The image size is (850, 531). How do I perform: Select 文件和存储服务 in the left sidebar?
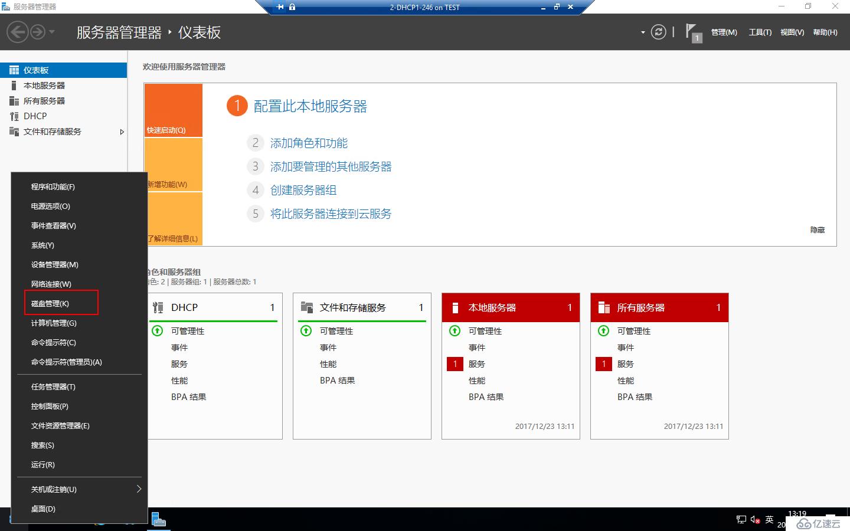[63, 132]
